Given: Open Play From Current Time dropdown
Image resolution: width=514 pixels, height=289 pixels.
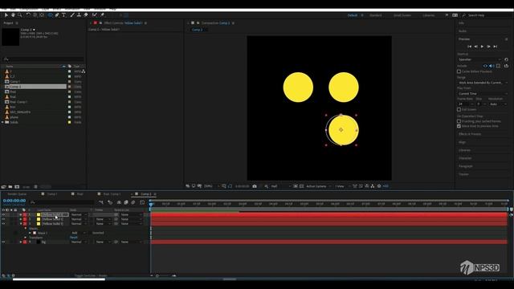Looking at the screenshot, I should 483,94.
